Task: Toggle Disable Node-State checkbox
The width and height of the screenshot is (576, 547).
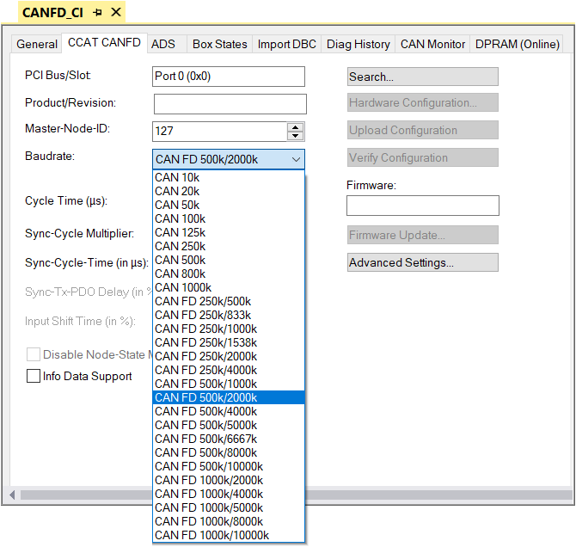Action: (34, 354)
